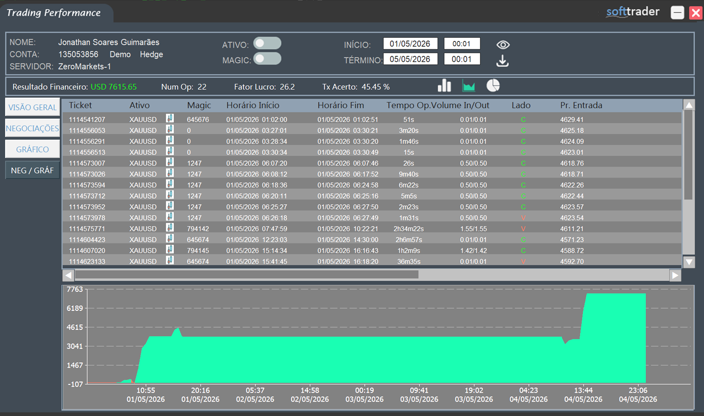Click magic number 794145
Viewport: 704px width, 416px height.
(198, 251)
